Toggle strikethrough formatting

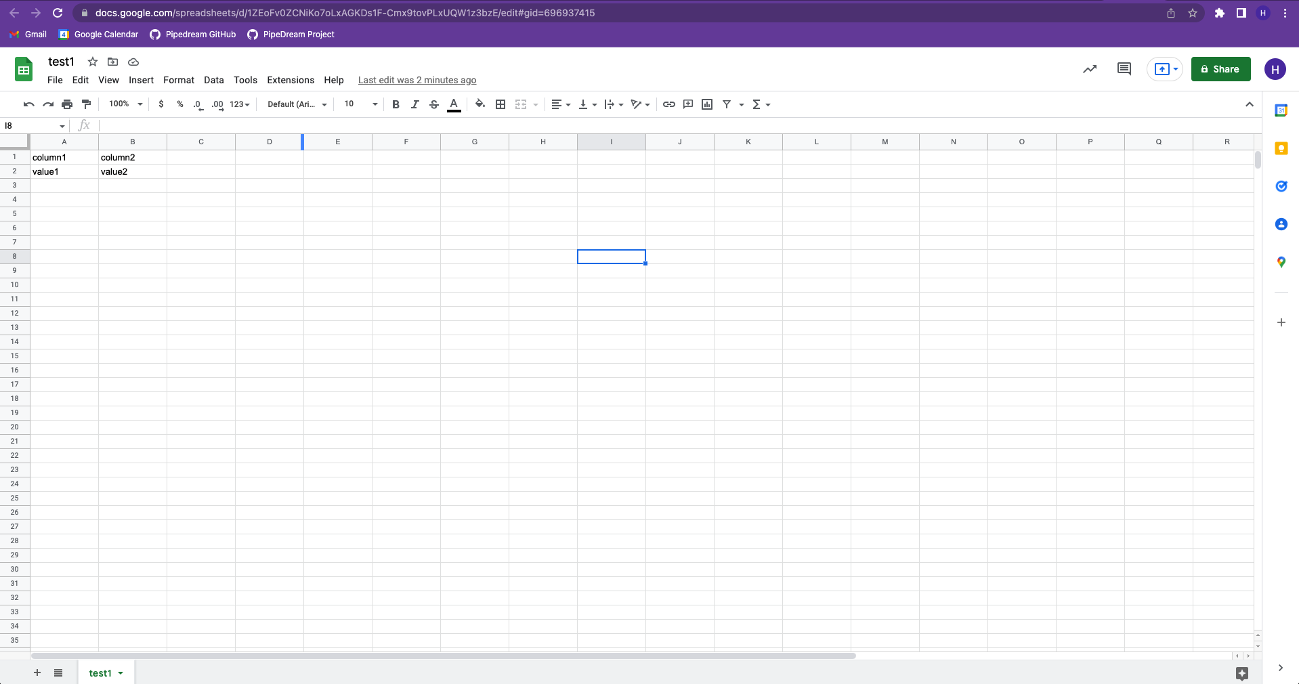click(x=433, y=104)
